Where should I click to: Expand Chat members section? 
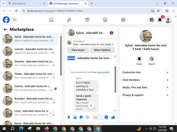tap(145, 80)
